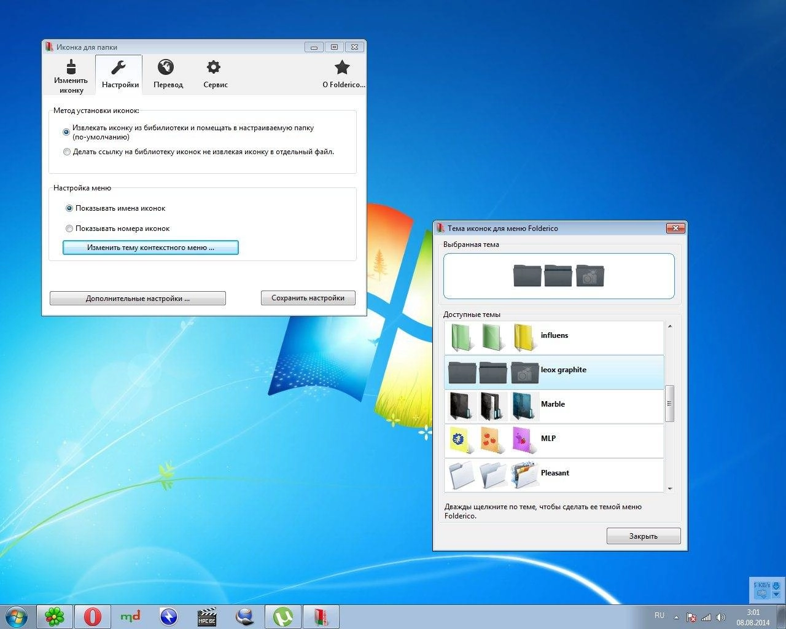Select the Настройки tab with wrench icon

(119, 75)
